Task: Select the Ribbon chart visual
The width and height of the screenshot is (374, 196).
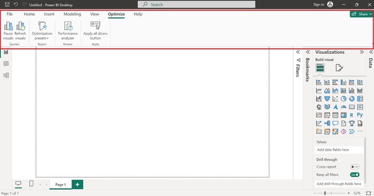Action: (x=360, y=90)
